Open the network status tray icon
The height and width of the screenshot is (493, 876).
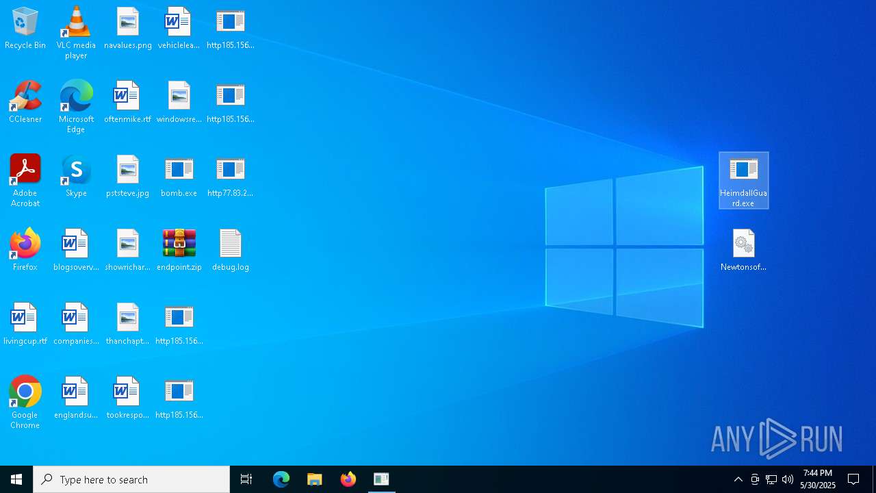[771, 479]
